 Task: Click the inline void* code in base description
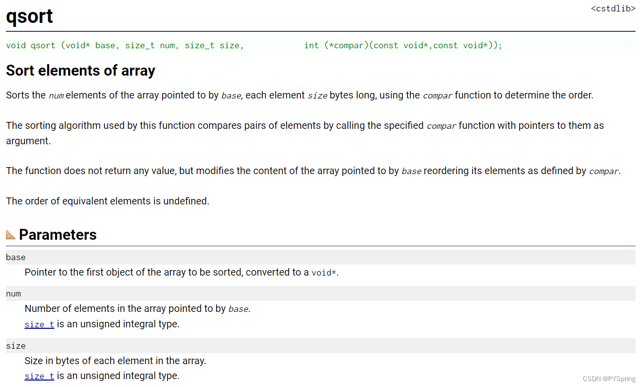point(324,273)
